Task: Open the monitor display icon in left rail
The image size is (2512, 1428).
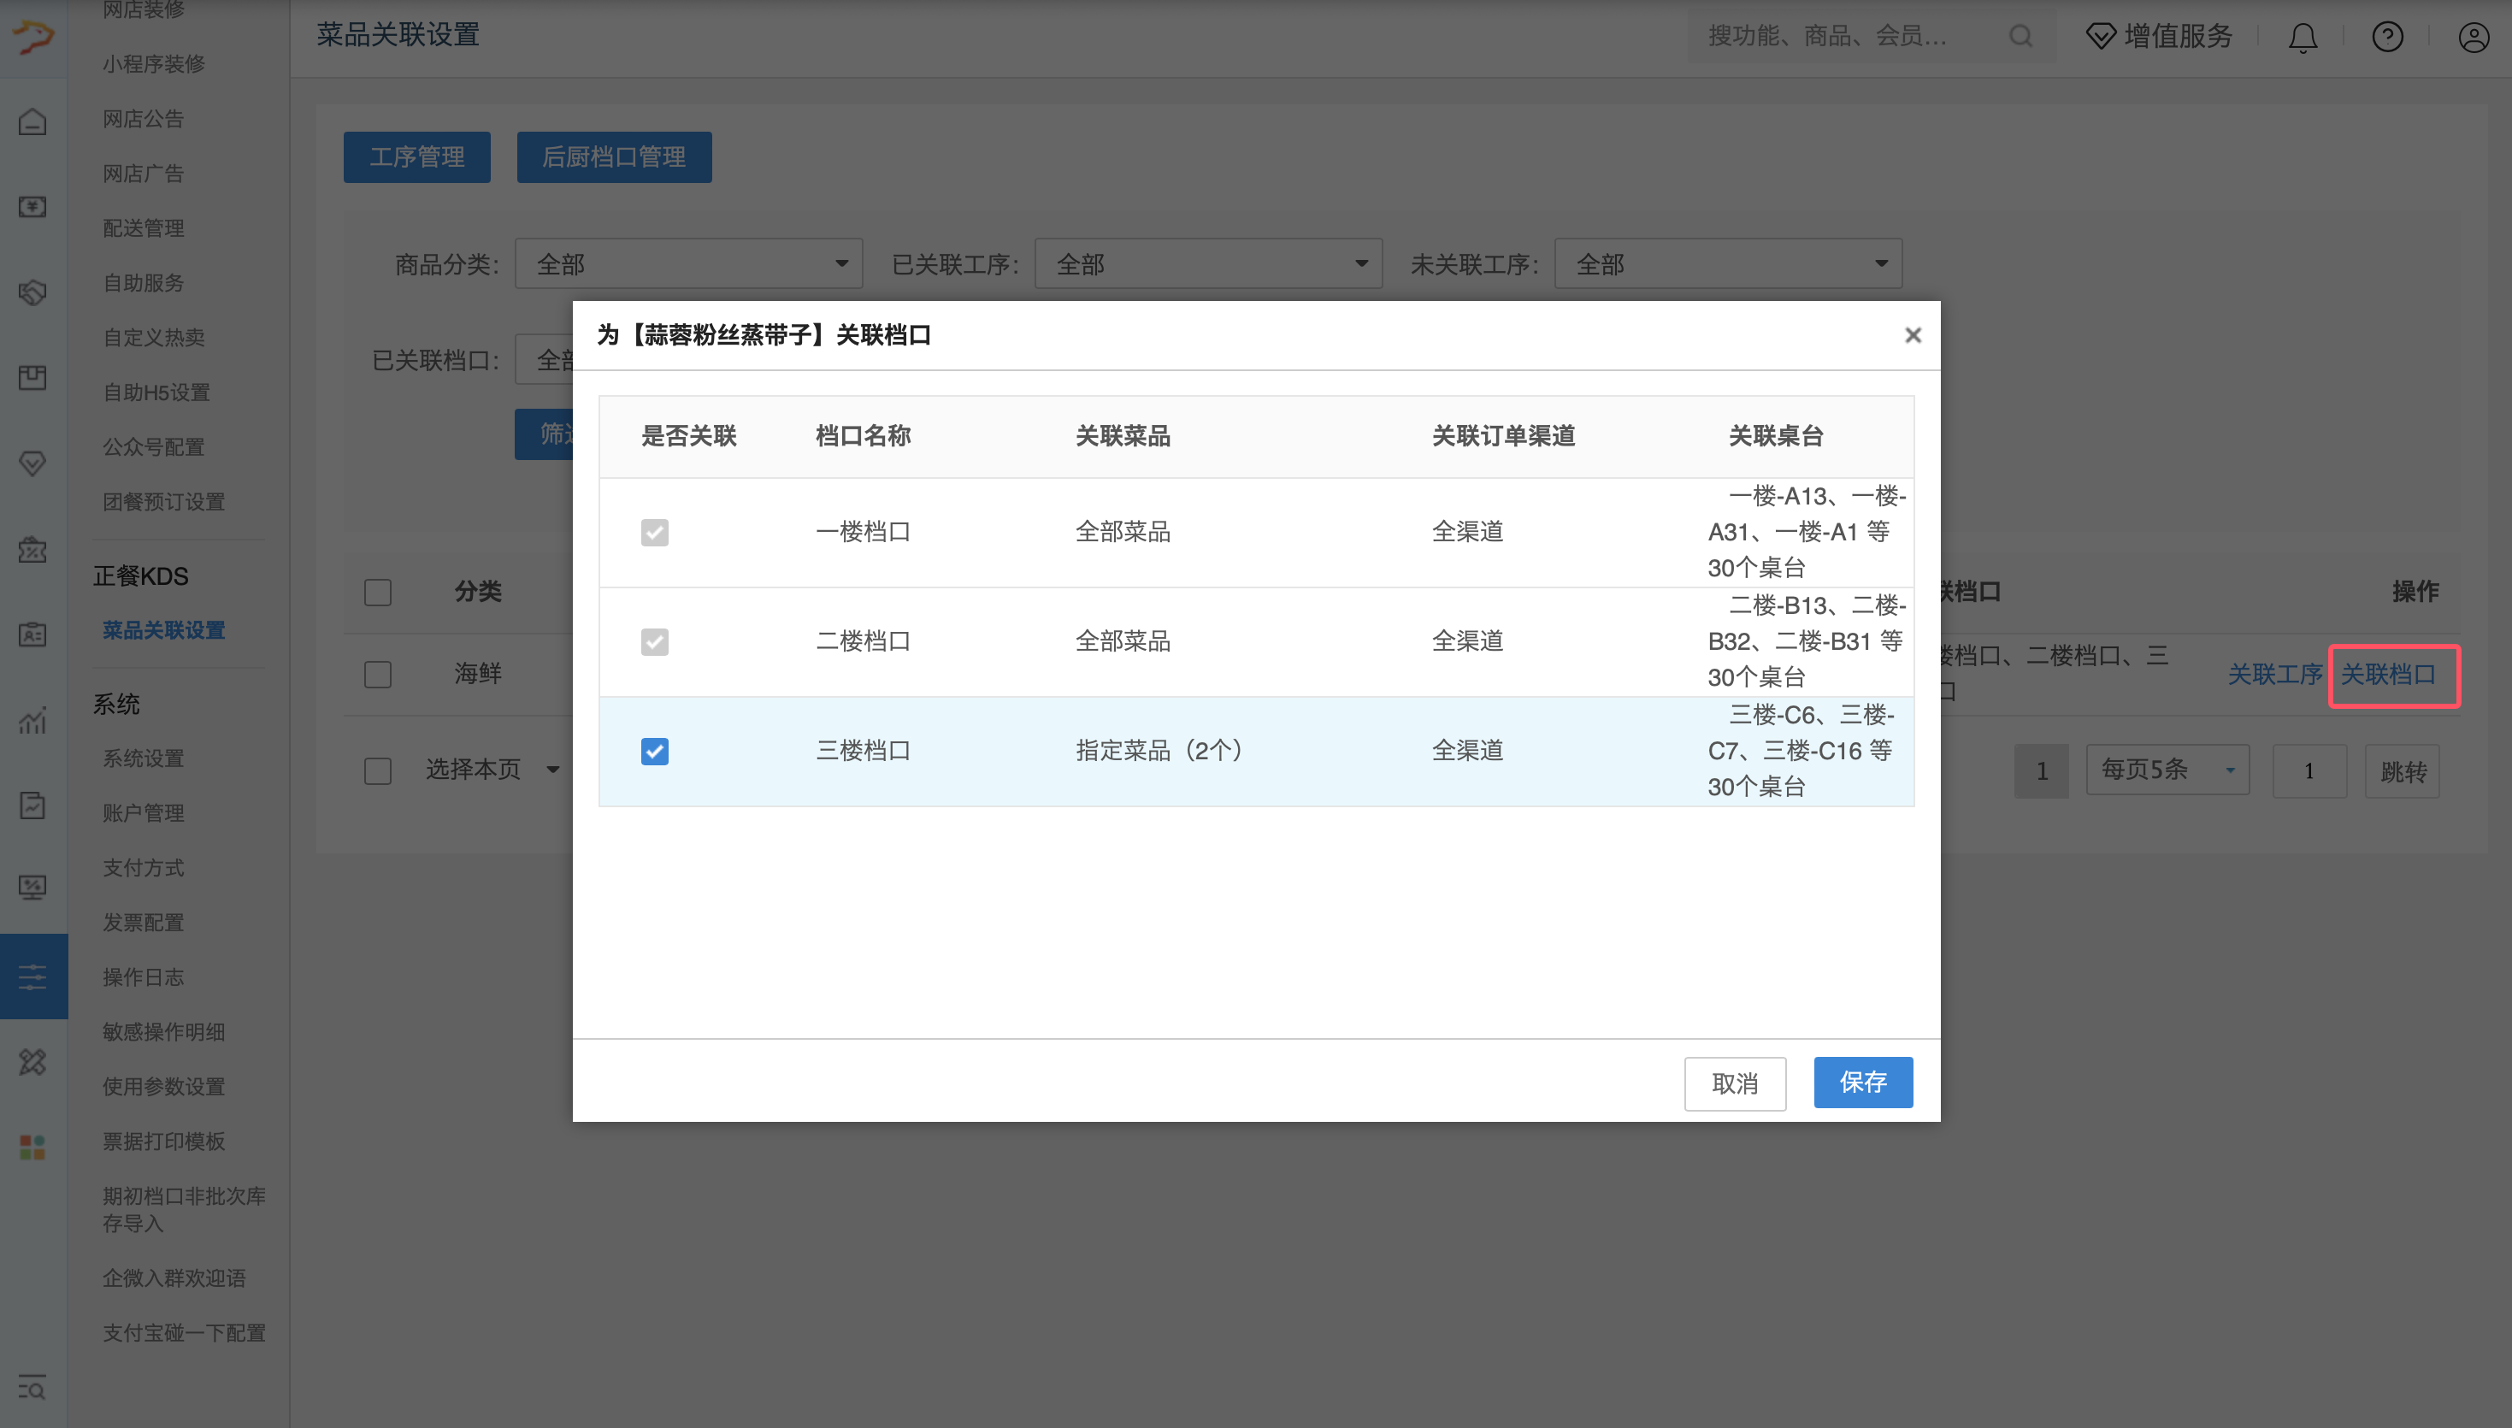Action: pyautogui.click(x=33, y=888)
